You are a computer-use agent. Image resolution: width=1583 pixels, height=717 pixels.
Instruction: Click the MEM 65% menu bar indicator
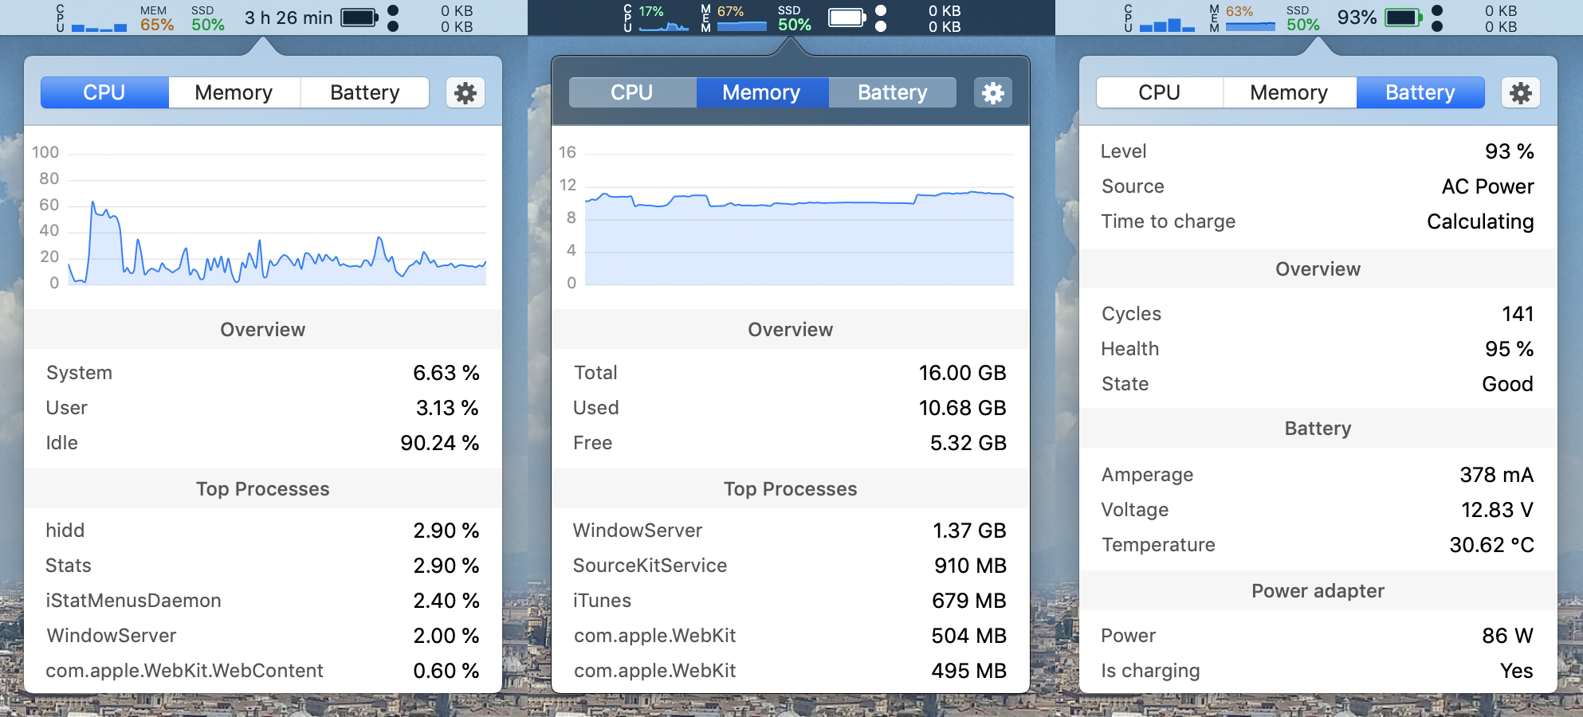point(156,18)
